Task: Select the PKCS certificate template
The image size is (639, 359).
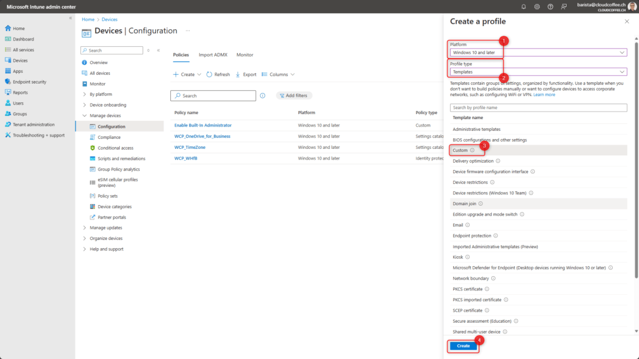Action: point(538,289)
